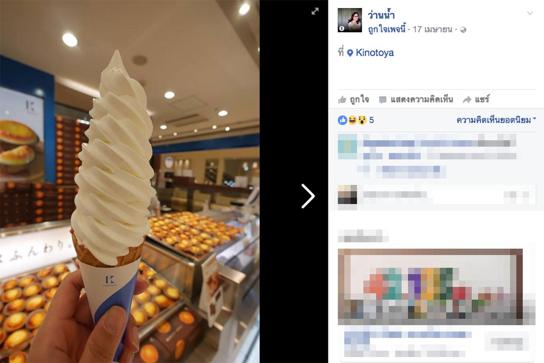
Task: View the wow reaction icon
Action: (x=362, y=120)
